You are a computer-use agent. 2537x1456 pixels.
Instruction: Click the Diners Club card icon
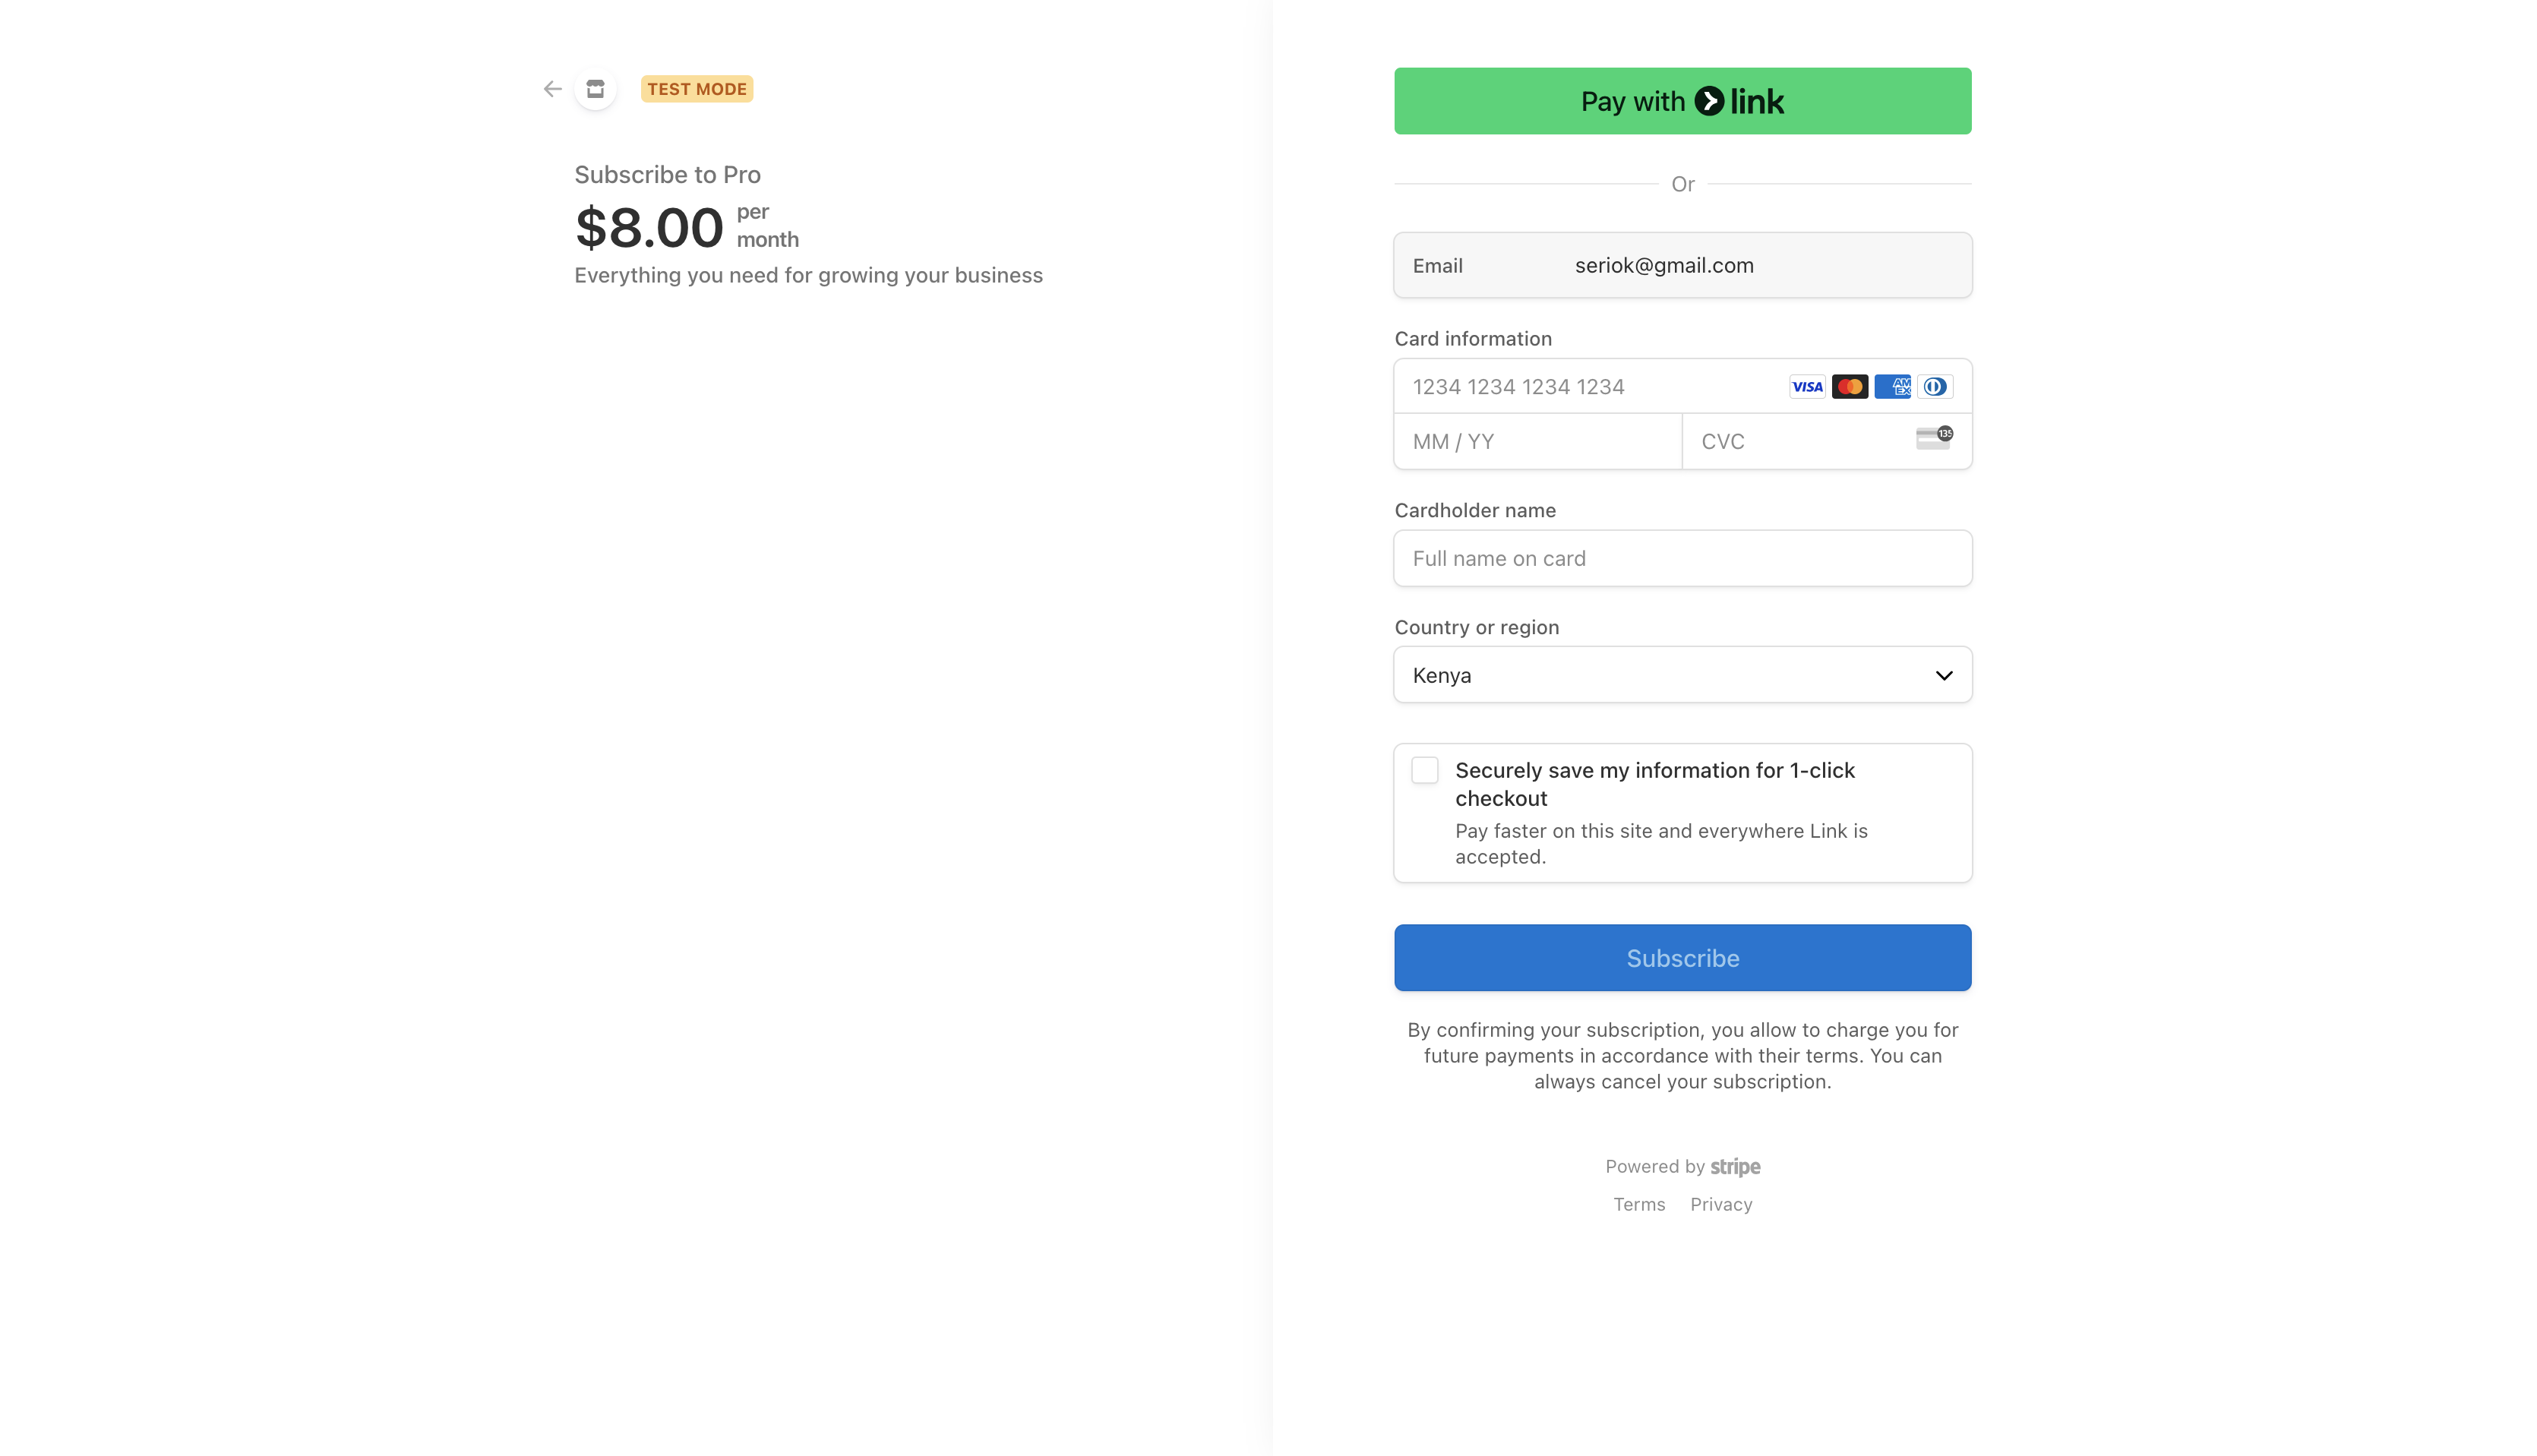tap(1935, 387)
